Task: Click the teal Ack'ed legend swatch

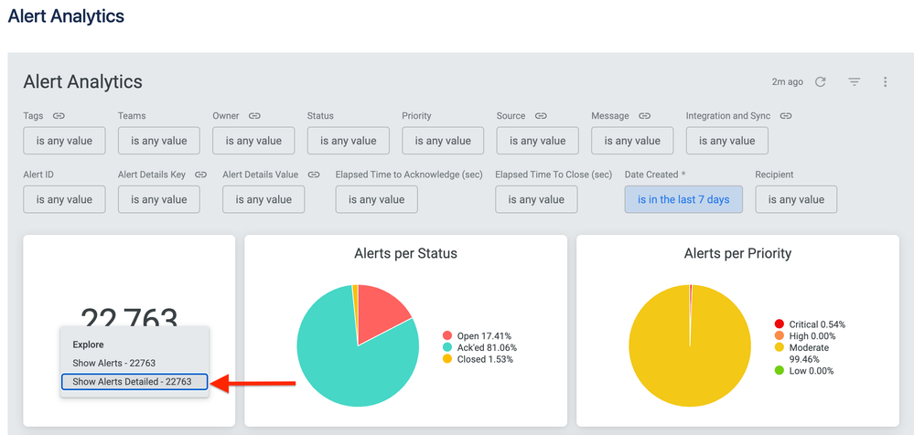Action: point(447,347)
